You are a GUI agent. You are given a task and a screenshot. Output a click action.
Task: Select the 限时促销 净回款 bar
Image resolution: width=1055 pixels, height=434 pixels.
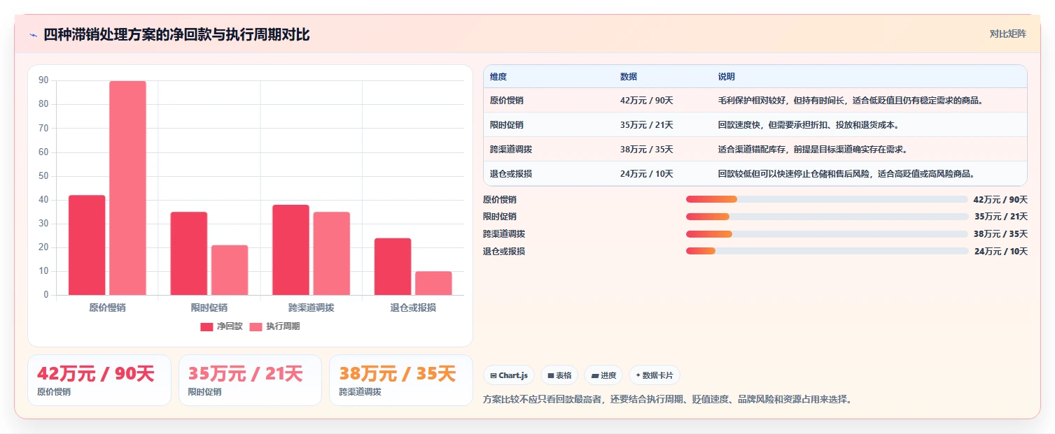pyautogui.click(x=189, y=254)
